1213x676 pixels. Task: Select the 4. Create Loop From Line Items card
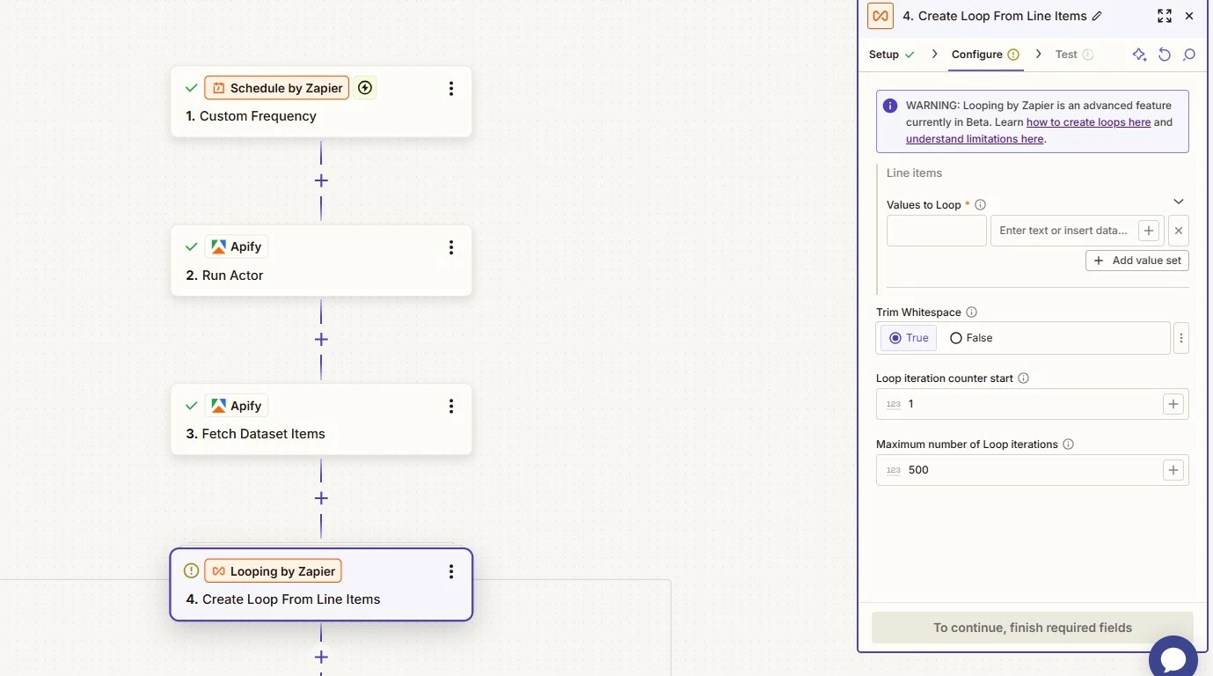321,584
